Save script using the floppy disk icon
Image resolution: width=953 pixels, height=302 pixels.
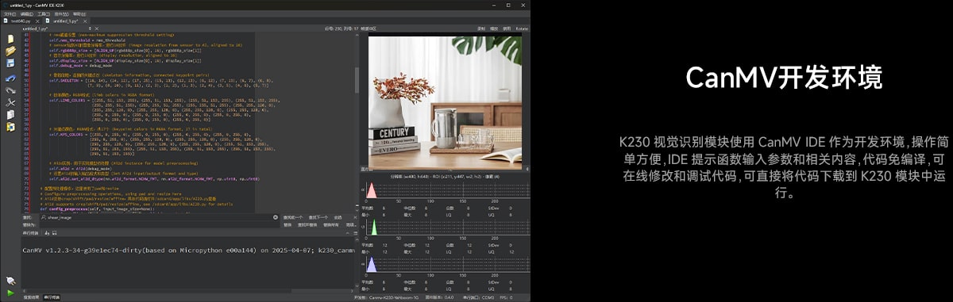click(x=10, y=64)
